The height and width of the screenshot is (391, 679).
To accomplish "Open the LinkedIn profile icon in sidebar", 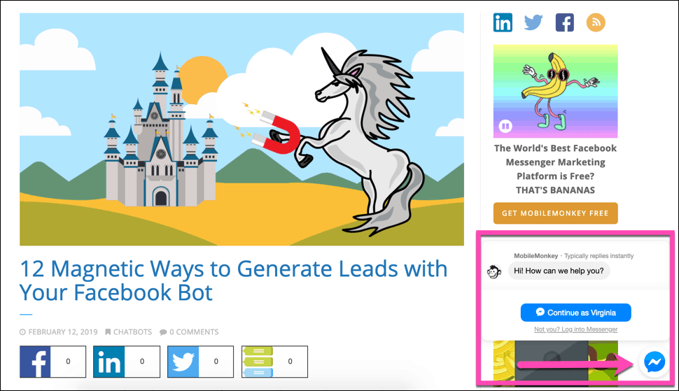I will (503, 22).
